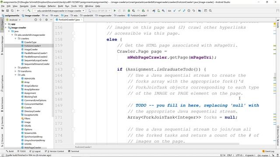Screen dimensions: 280x157
Task: Open the Favorites side panel
Action: tap(2, 123)
